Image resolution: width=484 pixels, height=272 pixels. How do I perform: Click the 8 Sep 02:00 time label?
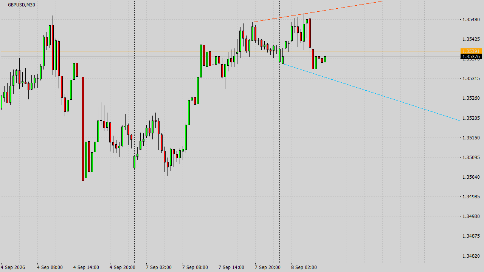304,267
